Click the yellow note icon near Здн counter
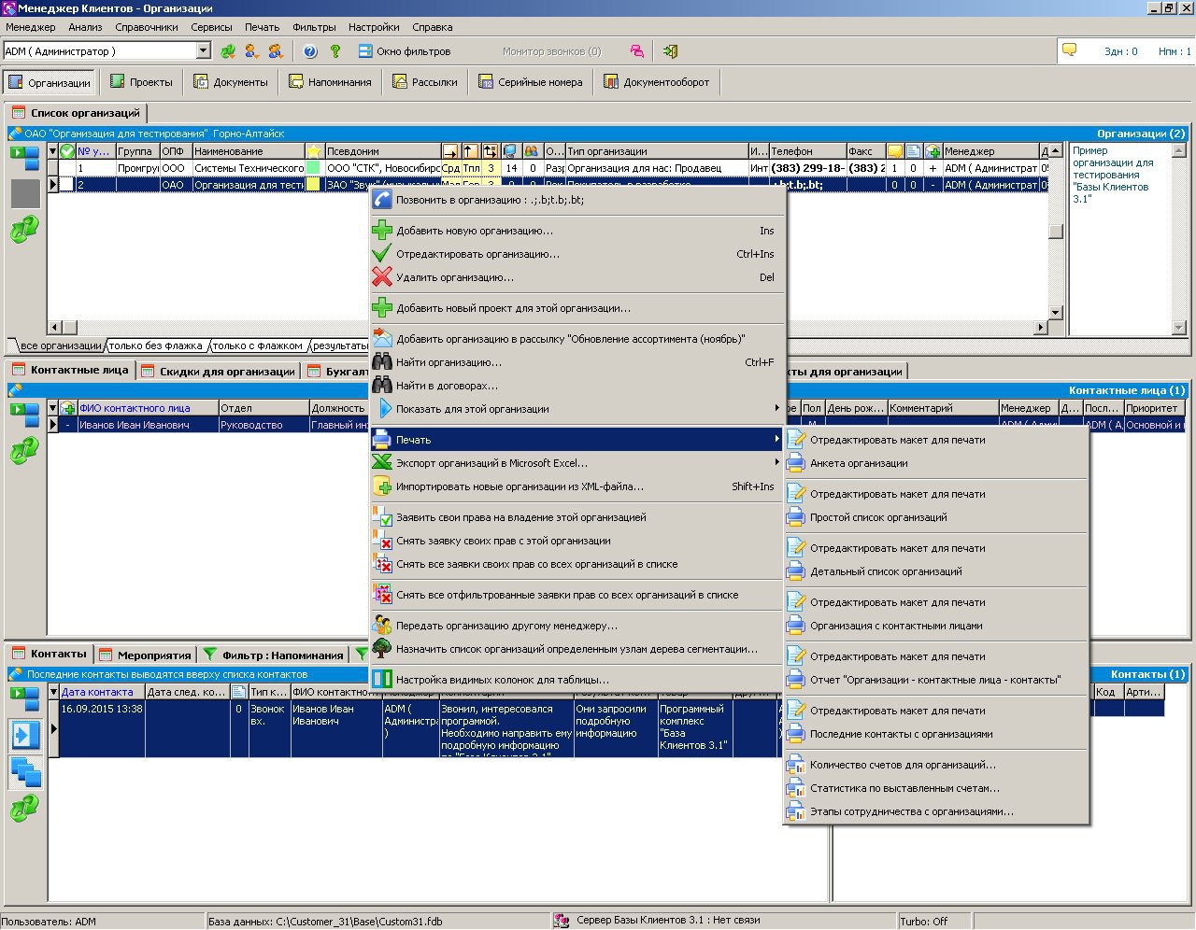Viewport: 1196px width, 930px height. 1070,50
